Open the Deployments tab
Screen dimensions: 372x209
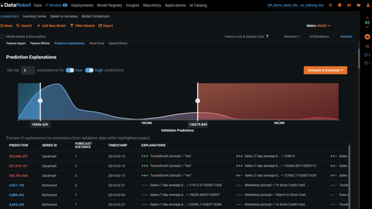(82, 5)
